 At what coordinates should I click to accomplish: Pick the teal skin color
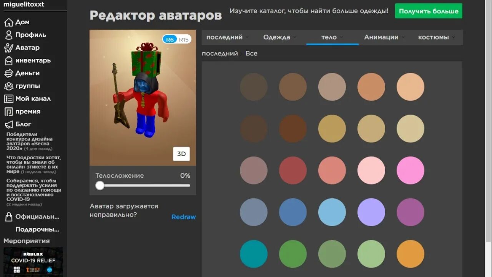tap(254, 254)
